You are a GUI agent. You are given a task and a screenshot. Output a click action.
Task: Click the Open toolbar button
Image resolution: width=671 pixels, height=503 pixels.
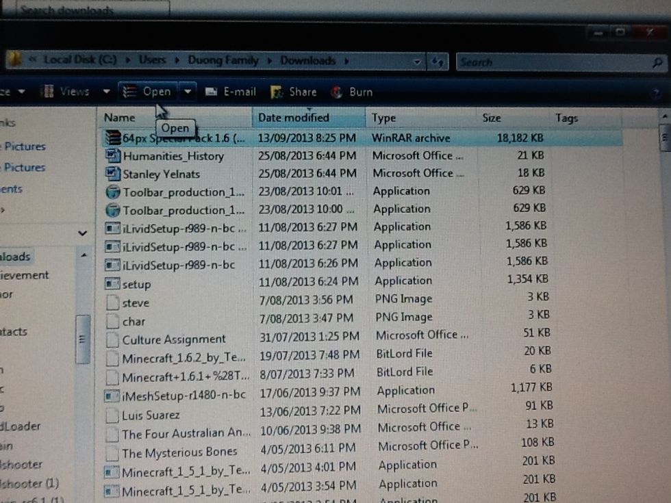148,91
